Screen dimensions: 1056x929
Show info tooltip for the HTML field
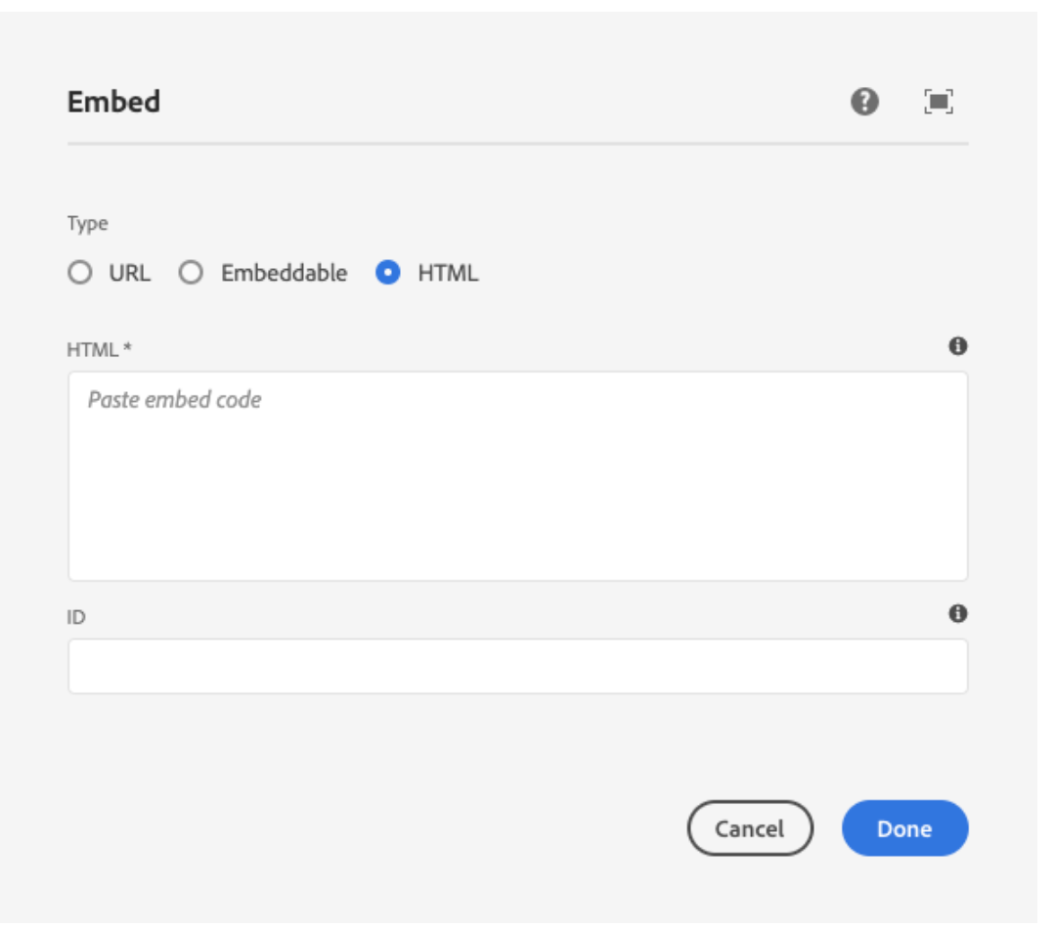tap(958, 346)
